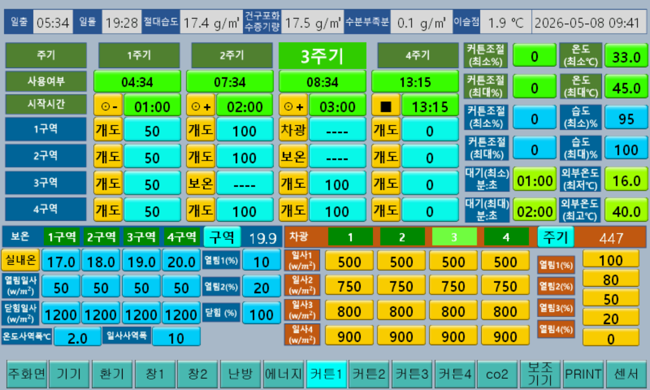The image size is (650, 390).
Task: Edit minimum temperature value 33.0
Action: [x=626, y=56]
